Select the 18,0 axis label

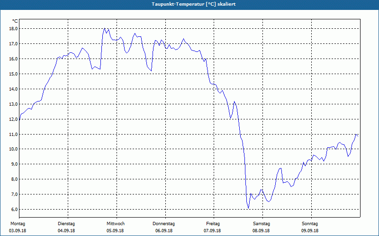pos(13,29)
